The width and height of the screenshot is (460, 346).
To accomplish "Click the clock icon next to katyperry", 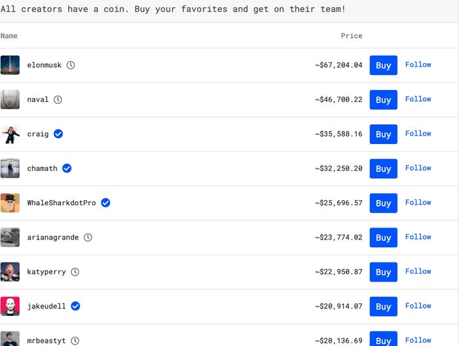I will [x=75, y=272].
